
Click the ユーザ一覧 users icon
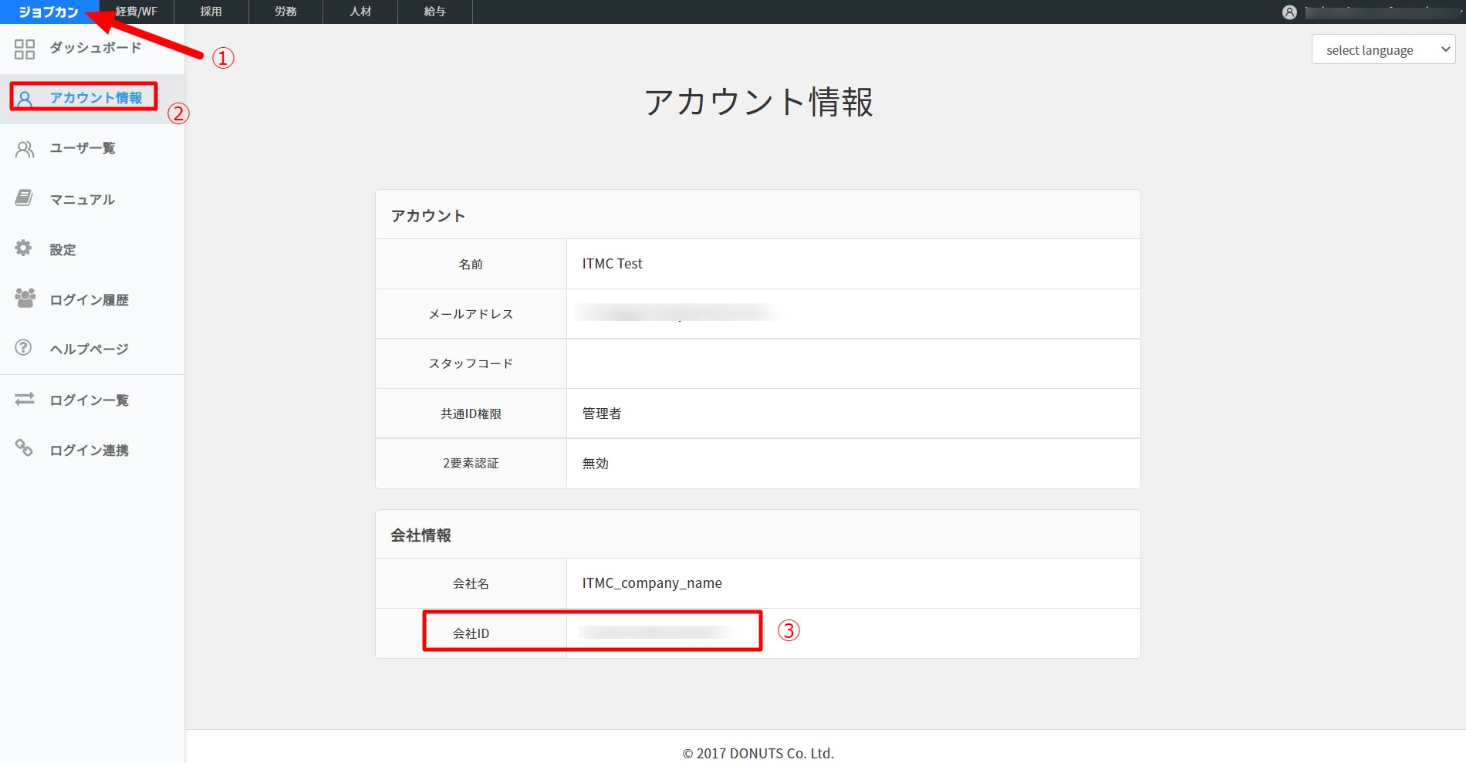click(x=25, y=148)
